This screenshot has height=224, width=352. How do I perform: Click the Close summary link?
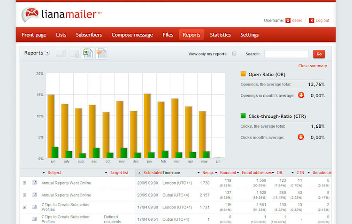click(x=313, y=66)
